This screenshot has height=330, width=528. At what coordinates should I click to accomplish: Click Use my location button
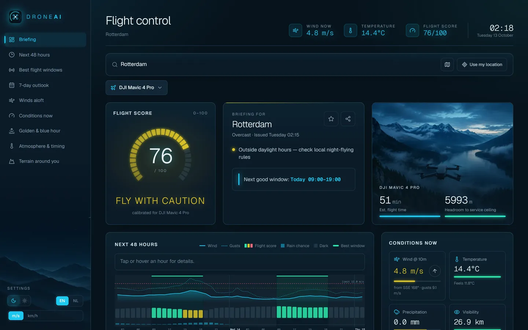click(x=482, y=65)
